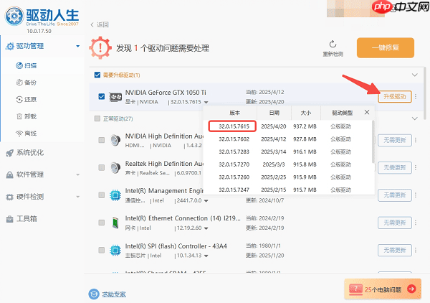Open 驱动管理 gear icon section
430x303 pixels.
10,46
